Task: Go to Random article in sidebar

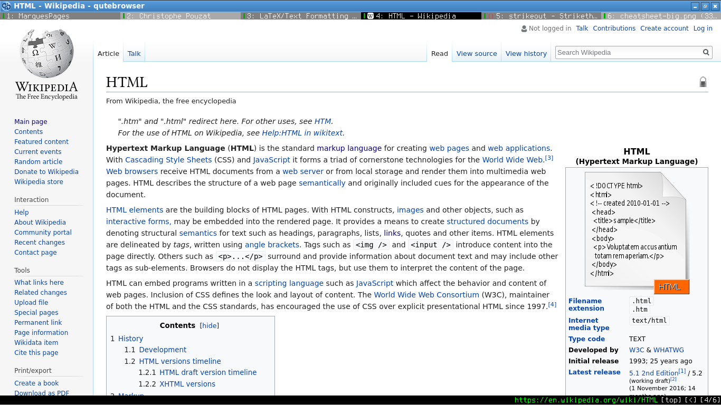Action: tap(39, 162)
